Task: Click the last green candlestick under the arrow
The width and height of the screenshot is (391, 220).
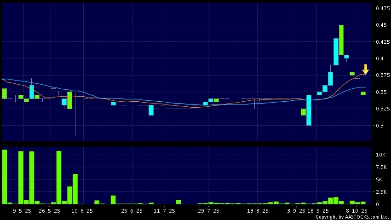Action: click(363, 93)
